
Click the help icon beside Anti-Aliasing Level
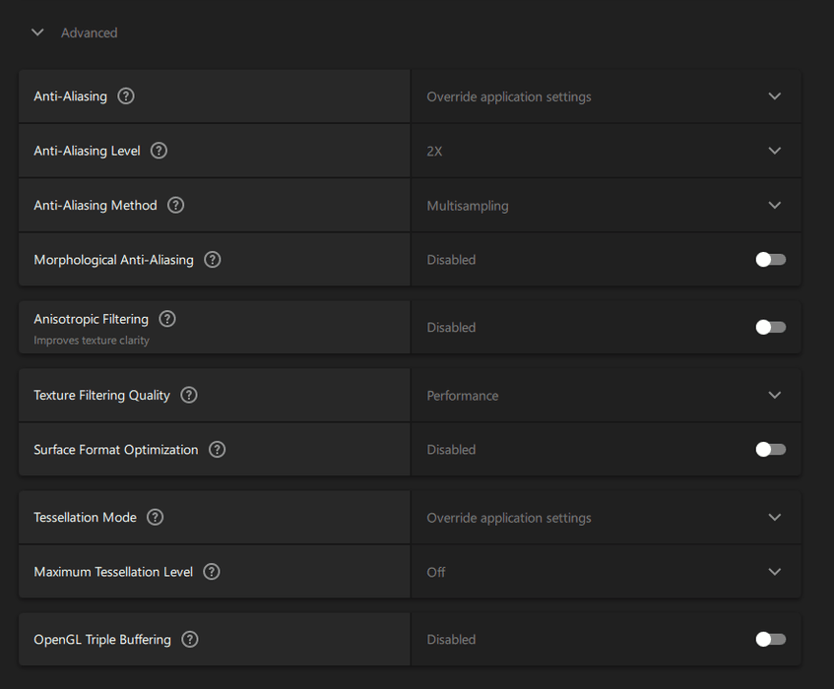point(159,151)
